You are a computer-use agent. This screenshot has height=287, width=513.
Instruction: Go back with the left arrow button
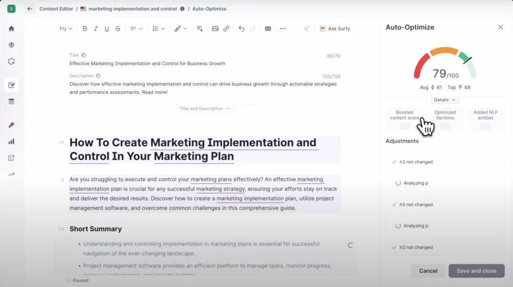(x=30, y=9)
